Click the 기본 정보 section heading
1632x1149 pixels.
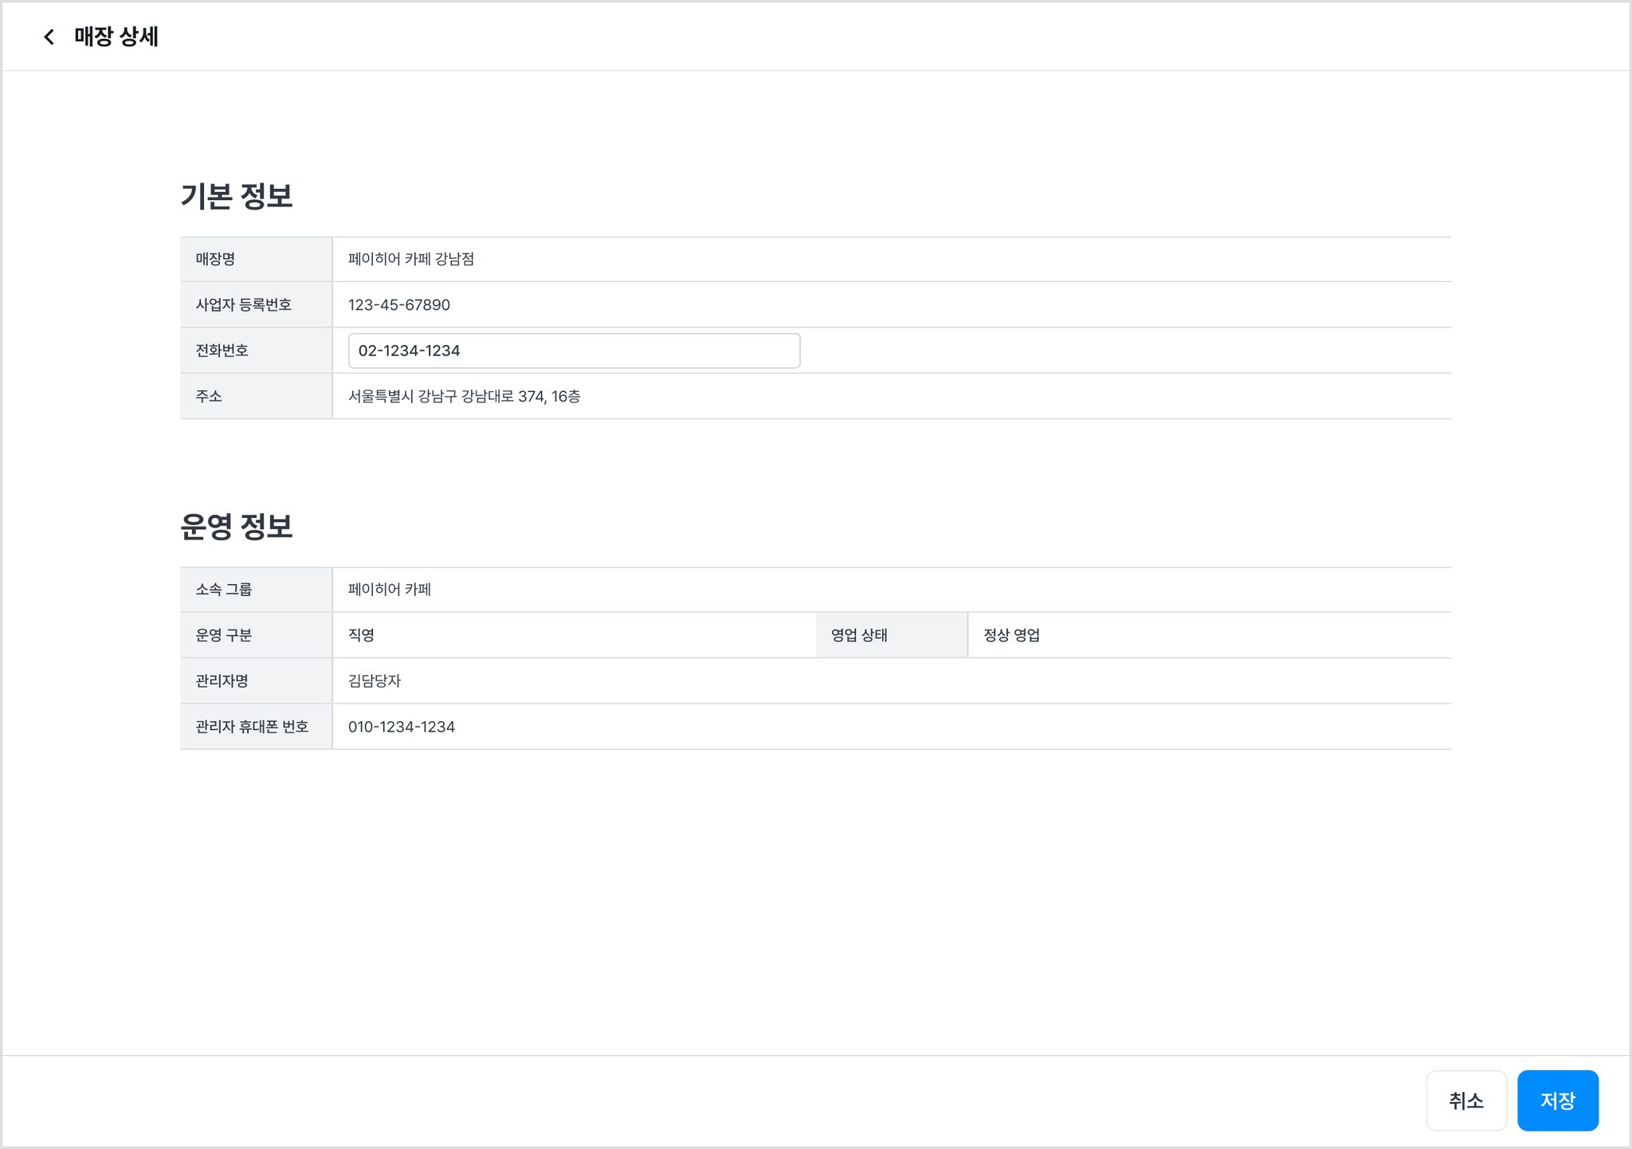point(237,196)
